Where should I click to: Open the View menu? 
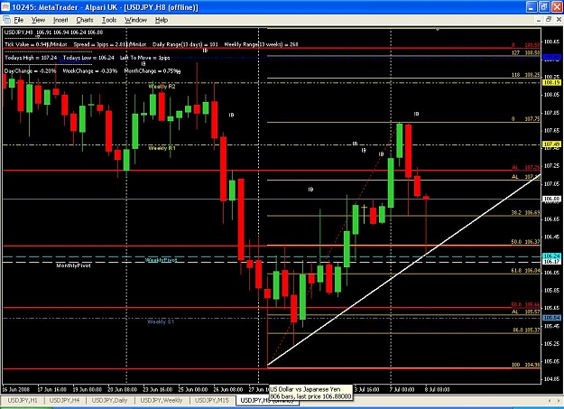pos(38,20)
